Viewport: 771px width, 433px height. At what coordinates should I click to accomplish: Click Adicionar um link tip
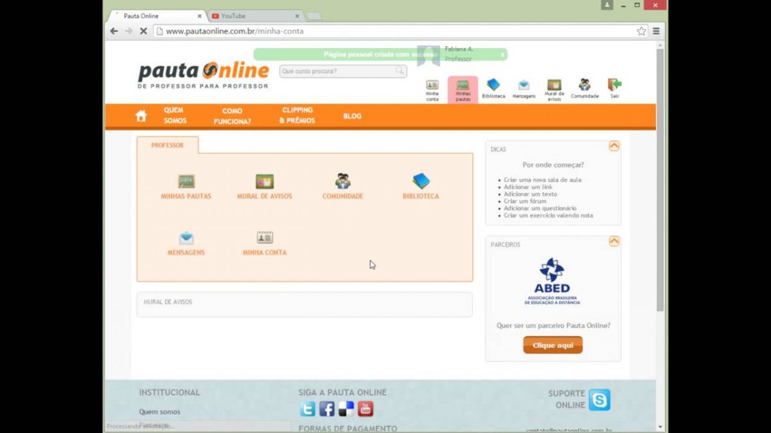click(x=528, y=187)
